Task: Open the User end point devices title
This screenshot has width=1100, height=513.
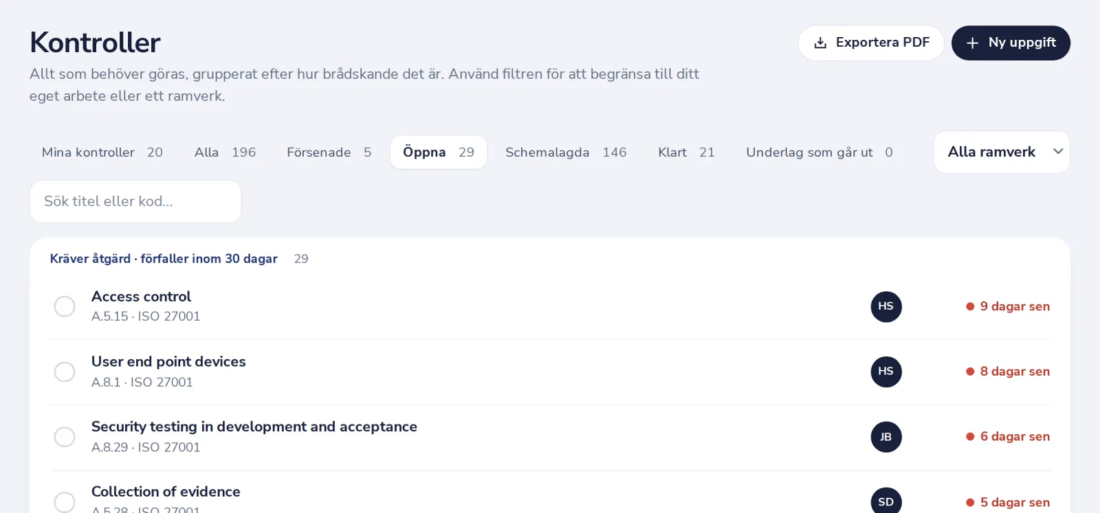Action: point(168,362)
